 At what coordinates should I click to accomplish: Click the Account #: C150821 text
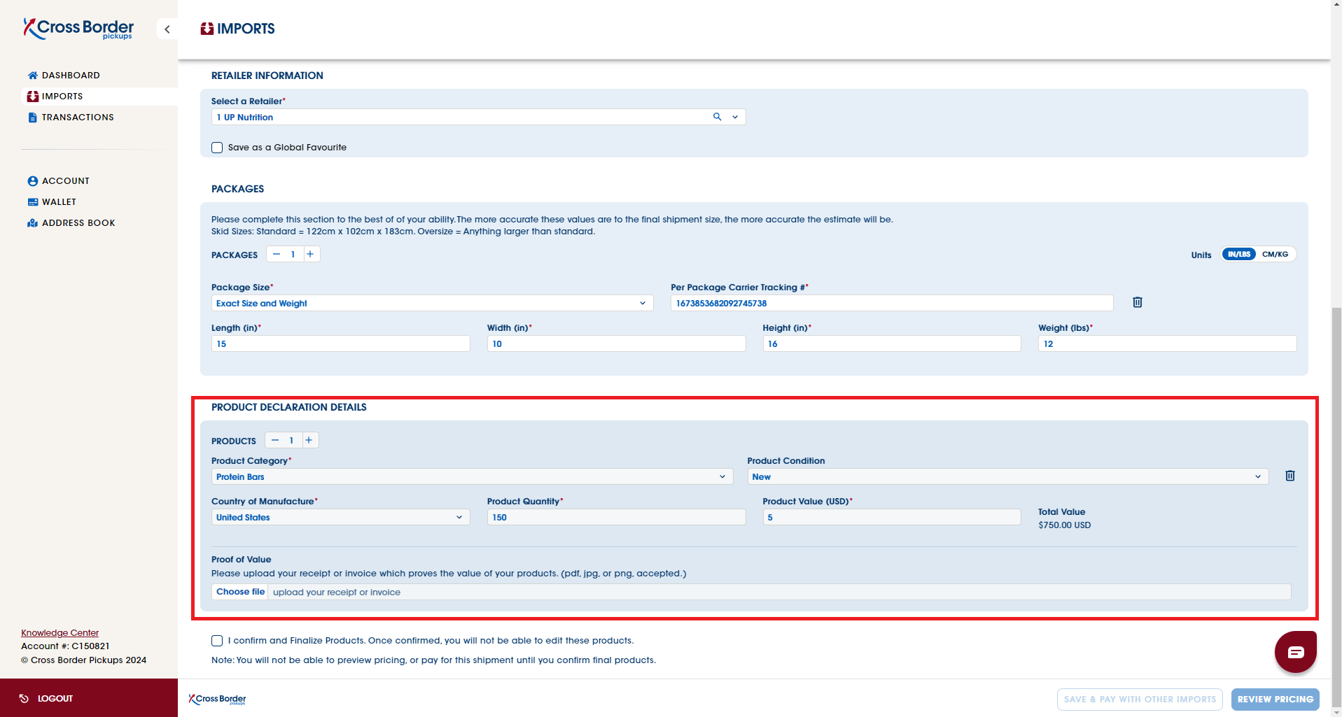65,646
